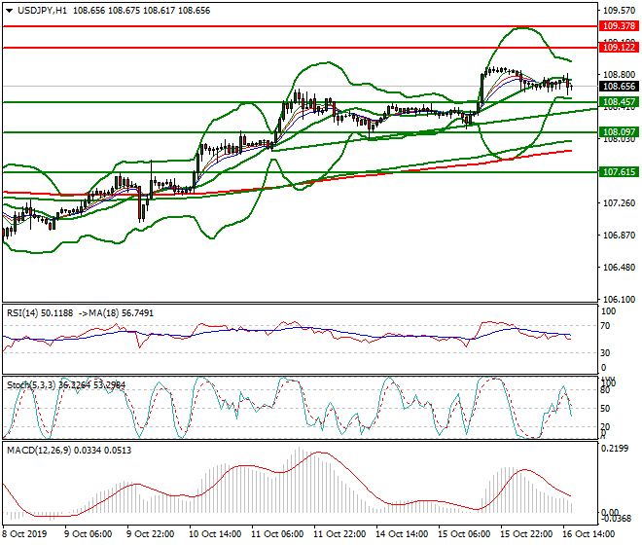Select the 107.260 price scale value
The height and width of the screenshot is (545, 642).
pyautogui.click(x=619, y=203)
